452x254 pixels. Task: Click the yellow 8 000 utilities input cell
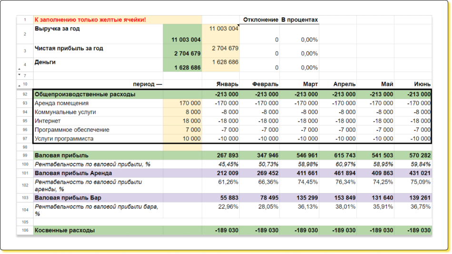[x=182, y=112]
